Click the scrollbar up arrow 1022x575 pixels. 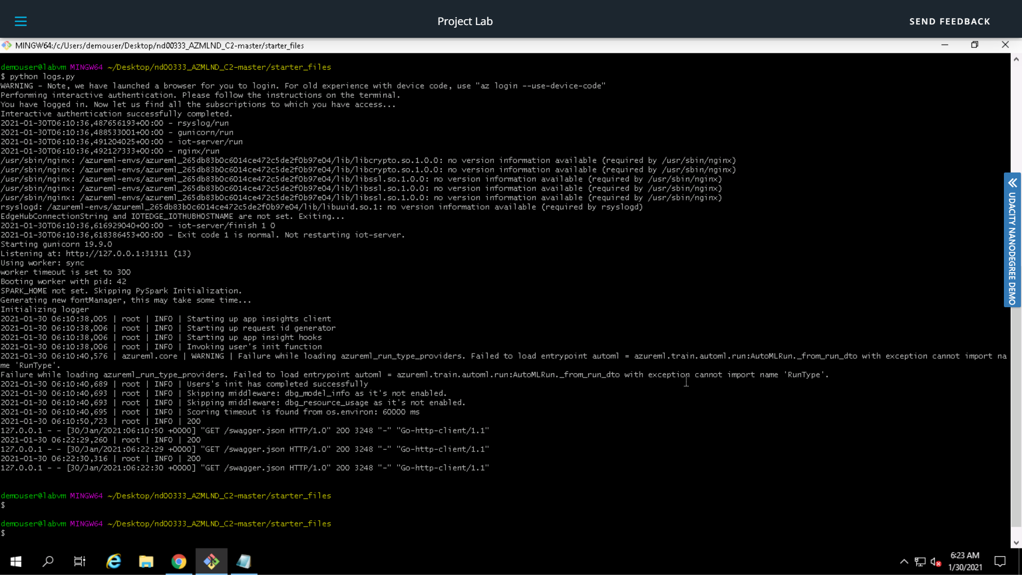point(1017,59)
